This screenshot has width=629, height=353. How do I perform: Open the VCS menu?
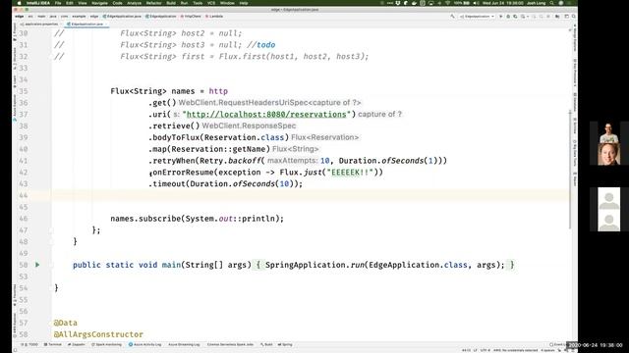pos(211,3)
